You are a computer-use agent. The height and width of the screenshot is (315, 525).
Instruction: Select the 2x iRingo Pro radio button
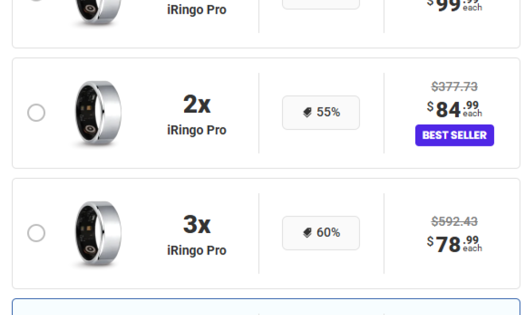(36, 113)
